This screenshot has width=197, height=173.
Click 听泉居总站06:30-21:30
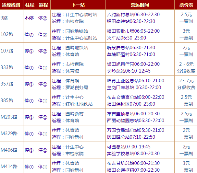pyautogui.click(x=131, y=48)
